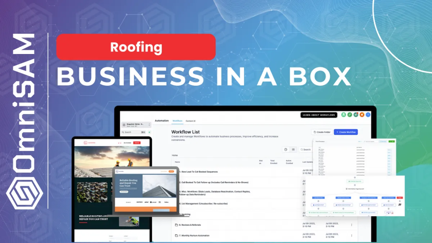Click the red button in tablet website header
This screenshot has width=432, height=243.
point(137,143)
